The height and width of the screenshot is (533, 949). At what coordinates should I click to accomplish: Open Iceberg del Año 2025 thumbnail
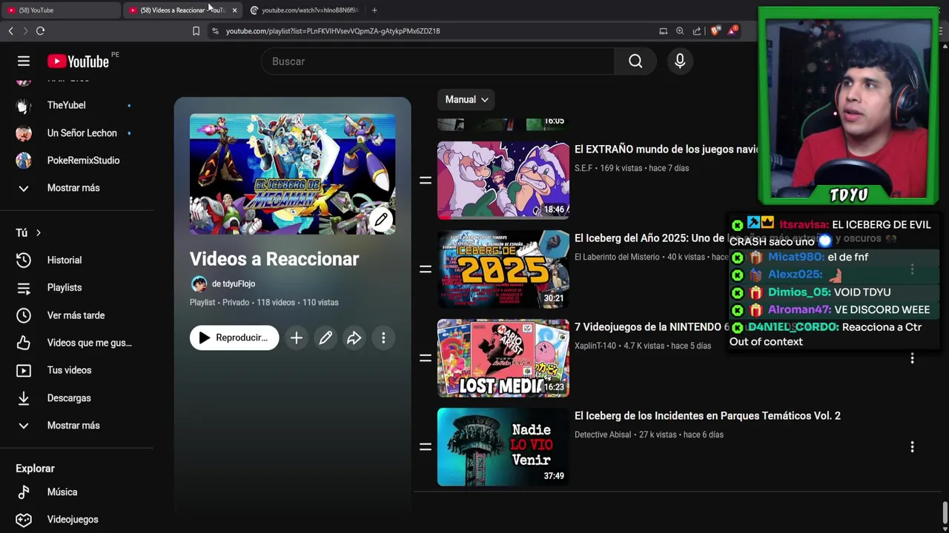[503, 269]
